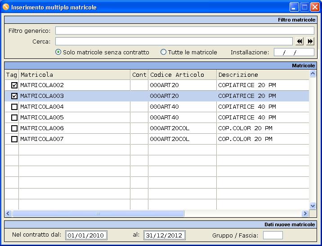Select 'Tutte le matricole' radio button

[x=163, y=52]
